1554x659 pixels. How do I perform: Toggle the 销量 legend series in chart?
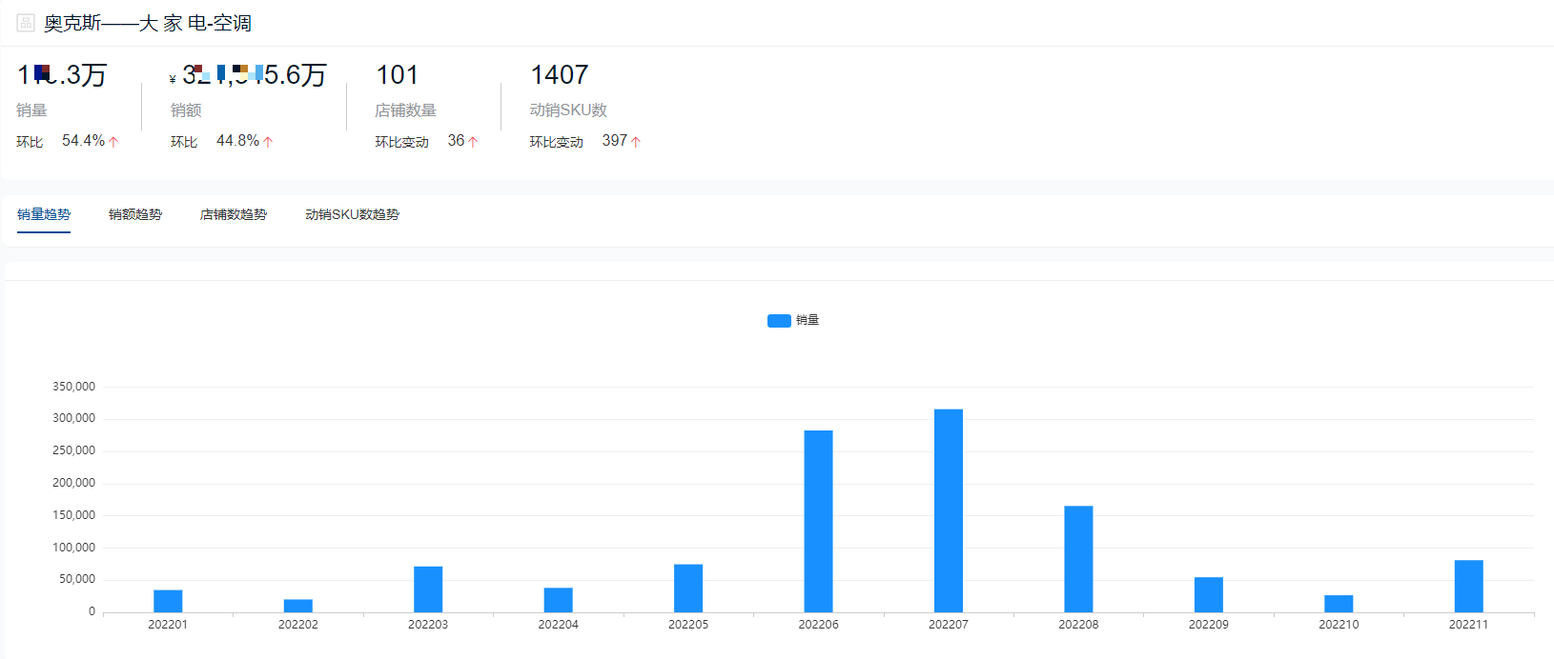coord(807,320)
